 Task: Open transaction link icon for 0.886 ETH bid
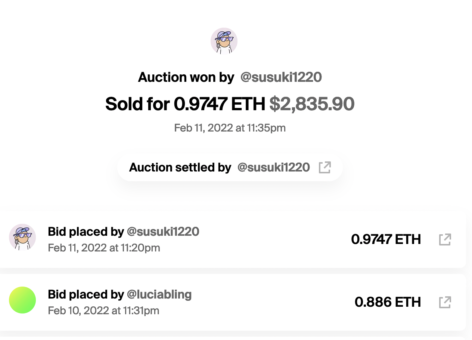(445, 302)
